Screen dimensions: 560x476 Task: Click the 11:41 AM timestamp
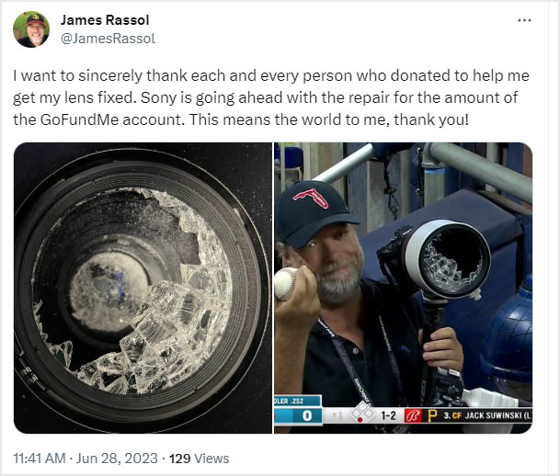(x=40, y=459)
